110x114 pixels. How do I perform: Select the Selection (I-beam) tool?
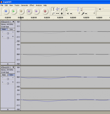coord(53,9)
